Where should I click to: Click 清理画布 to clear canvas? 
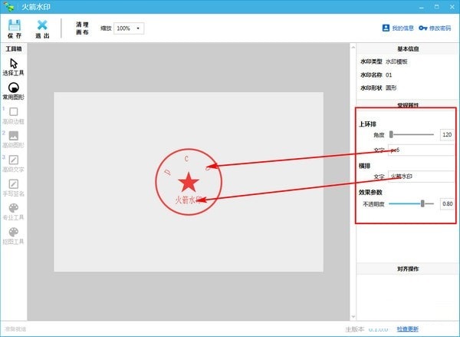tap(82, 28)
